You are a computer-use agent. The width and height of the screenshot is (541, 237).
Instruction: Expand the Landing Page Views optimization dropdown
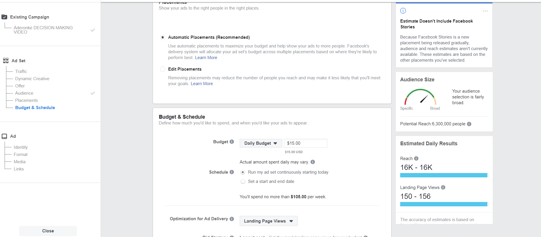(268, 221)
